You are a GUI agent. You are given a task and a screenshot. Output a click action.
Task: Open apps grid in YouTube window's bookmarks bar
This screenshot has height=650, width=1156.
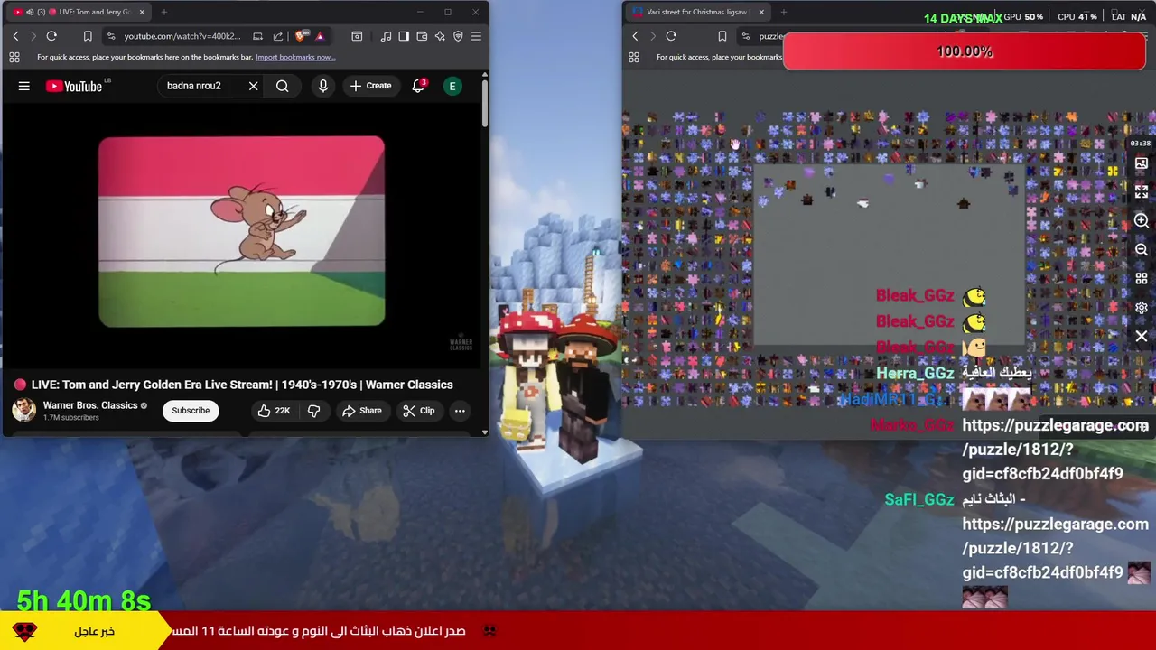[x=14, y=57]
